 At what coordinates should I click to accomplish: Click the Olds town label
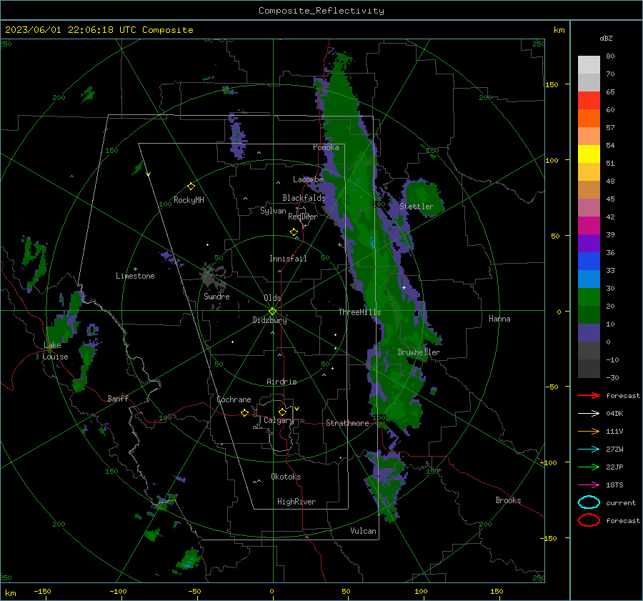coord(272,298)
